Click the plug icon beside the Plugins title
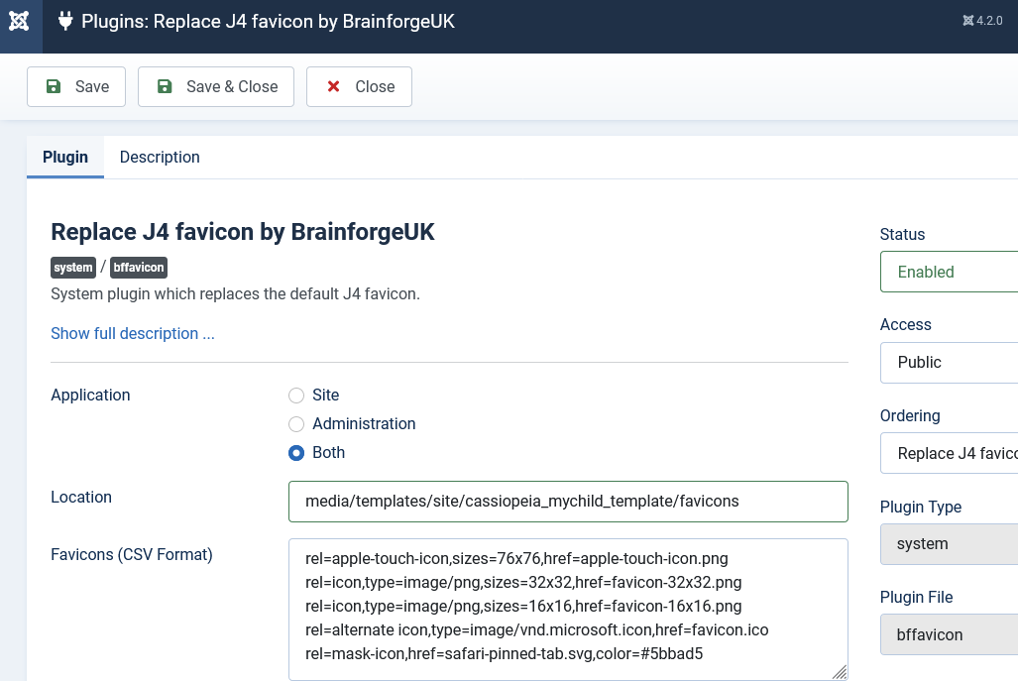This screenshot has height=681, width=1018. (64, 22)
